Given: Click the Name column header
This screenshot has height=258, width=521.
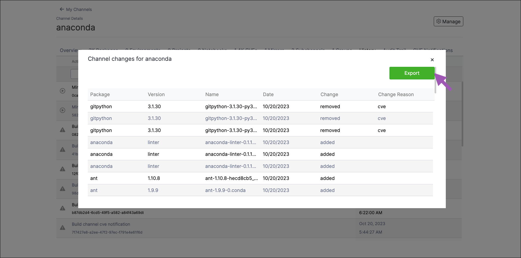Looking at the screenshot, I should click(x=212, y=94).
